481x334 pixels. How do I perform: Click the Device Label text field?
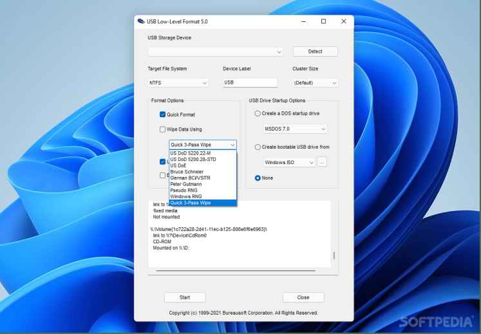pos(250,82)
